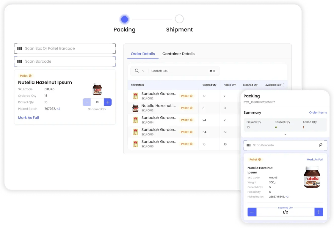The width and height of the screenshot is (334, 228).
Task: Click Pallet tag in desktop Nutella card
Action: (x=26, y=76)
